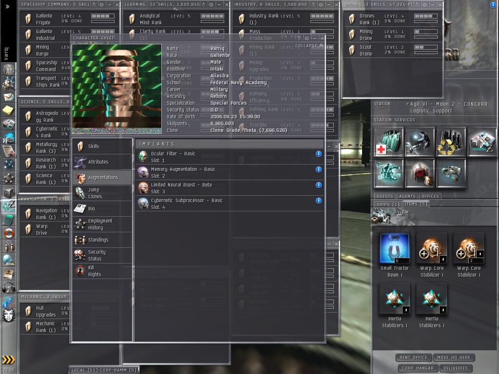Open the corporation stars icon in Neocom
499x374 pixels.
coord(9,178)
